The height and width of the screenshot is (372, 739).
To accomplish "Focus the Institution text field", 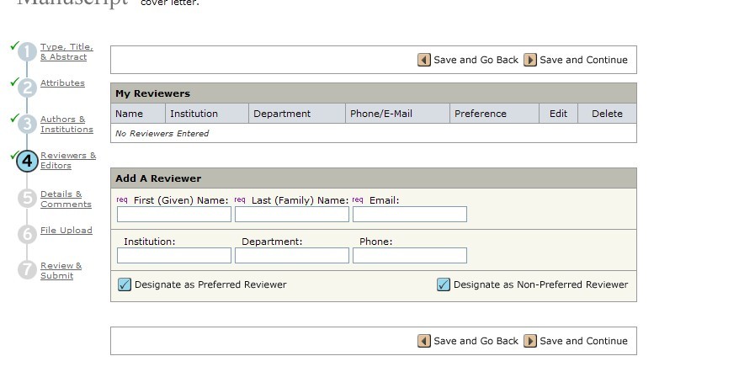I will [173, 256].
